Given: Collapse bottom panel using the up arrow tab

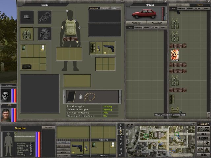Looking at the screenshot, I should [73, 124].
